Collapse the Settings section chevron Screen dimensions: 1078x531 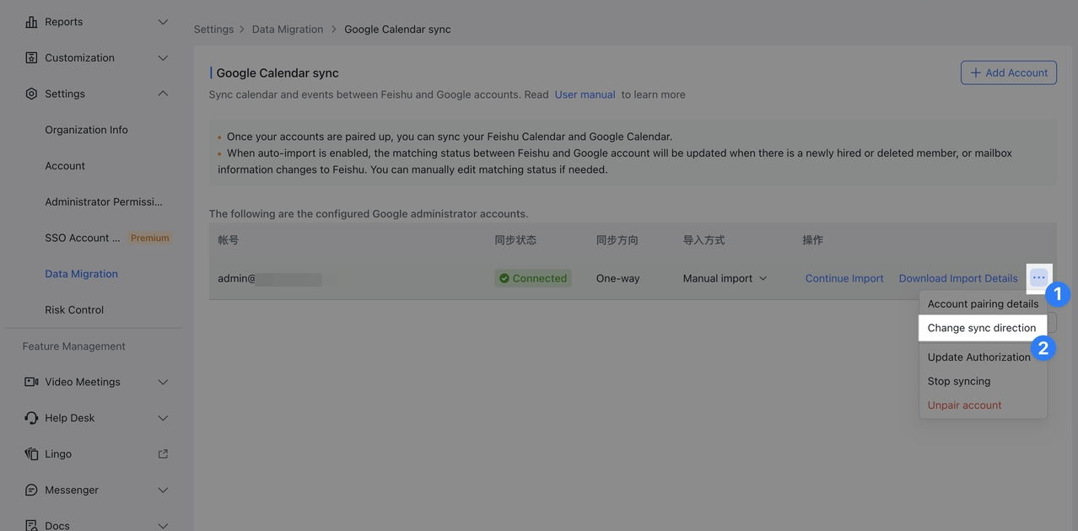[x=163, y=94]
